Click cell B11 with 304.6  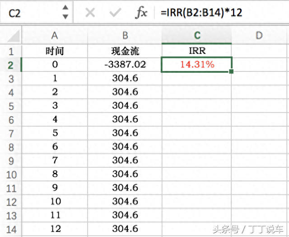[x=125, y=188]
